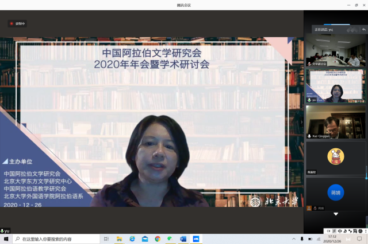Open the Windows Start menu
368x244 pixels.
coord(6,239)
